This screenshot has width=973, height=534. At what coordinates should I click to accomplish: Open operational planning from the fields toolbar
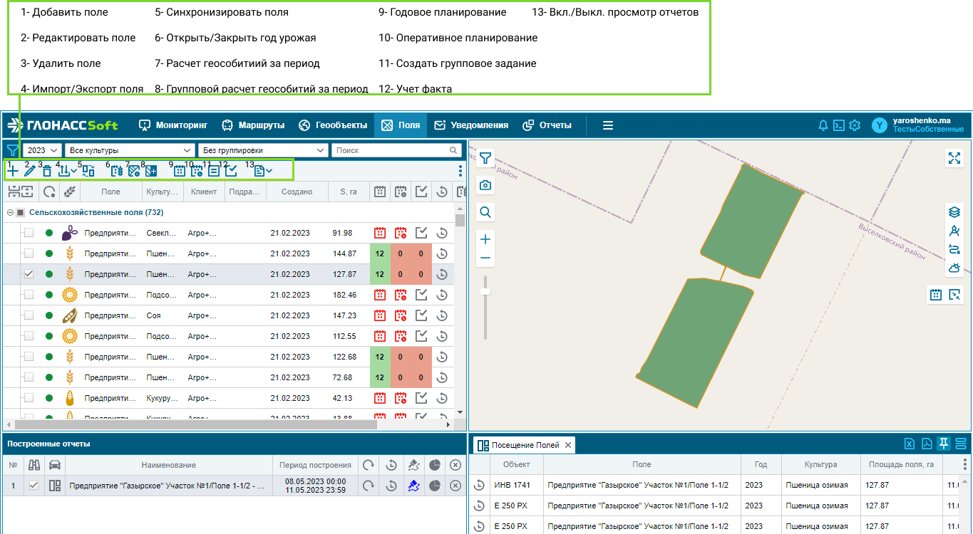point(197,171)
